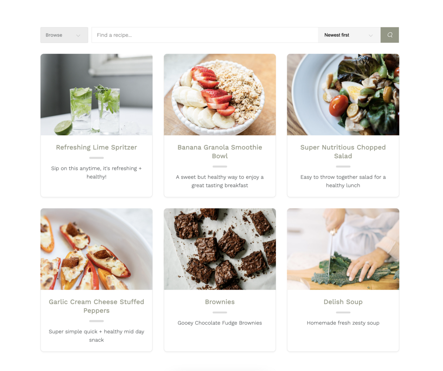Viewport: 443px width, 371px height.
Task: Click the chevron next to Newest first
Action: (371, 35)
